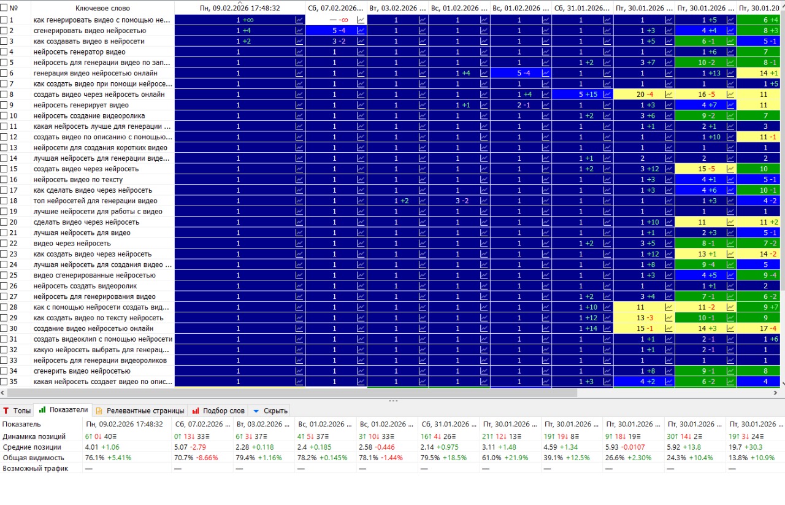Image resolution: width=785 pixels, height=505 pixels.
Task: Open graph icon for row 35 in leftmost Пт 30.01.2026 column
Action: 669,382
